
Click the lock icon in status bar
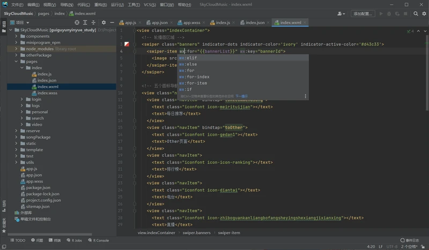423,246
